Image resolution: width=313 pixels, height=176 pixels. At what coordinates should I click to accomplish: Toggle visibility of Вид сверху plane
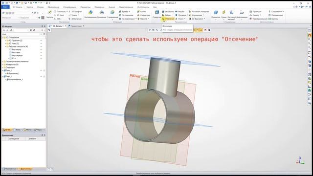(41, 49)
